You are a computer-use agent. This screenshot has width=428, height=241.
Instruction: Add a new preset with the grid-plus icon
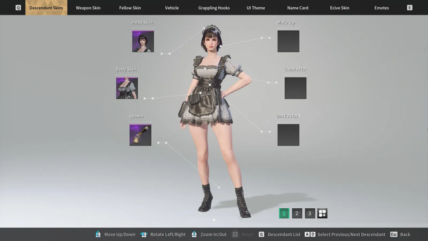(x=322, y=214)
